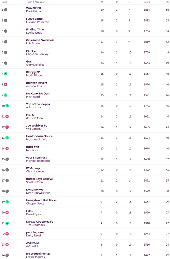Image resolution: width=170 pixels, height=259 pixels.
Task: Click grey dot icon next to Ice Weasel Frenzy
Action: pyautogui.click(x=7, y=255)
